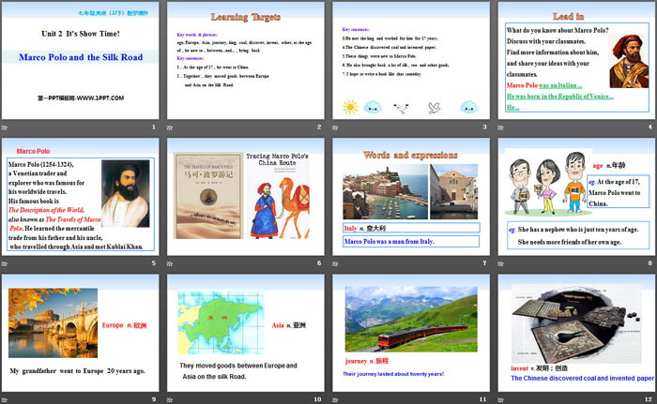Click the animation star icon under slide 7
Viewport: 657px width, 404px height.
tap(335, 263)
